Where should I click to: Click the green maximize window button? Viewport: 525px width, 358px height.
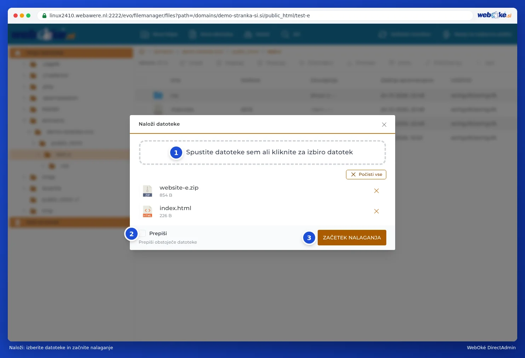(x=28, y=16)
